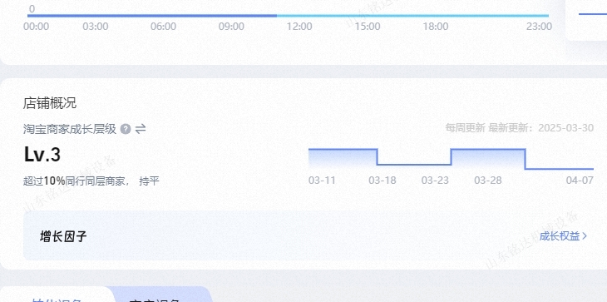Screen dimensions: 607x302
Task: Click the swap arrows icon next to 成长层级
Action: pyautogui.click(x=141, y=129)
